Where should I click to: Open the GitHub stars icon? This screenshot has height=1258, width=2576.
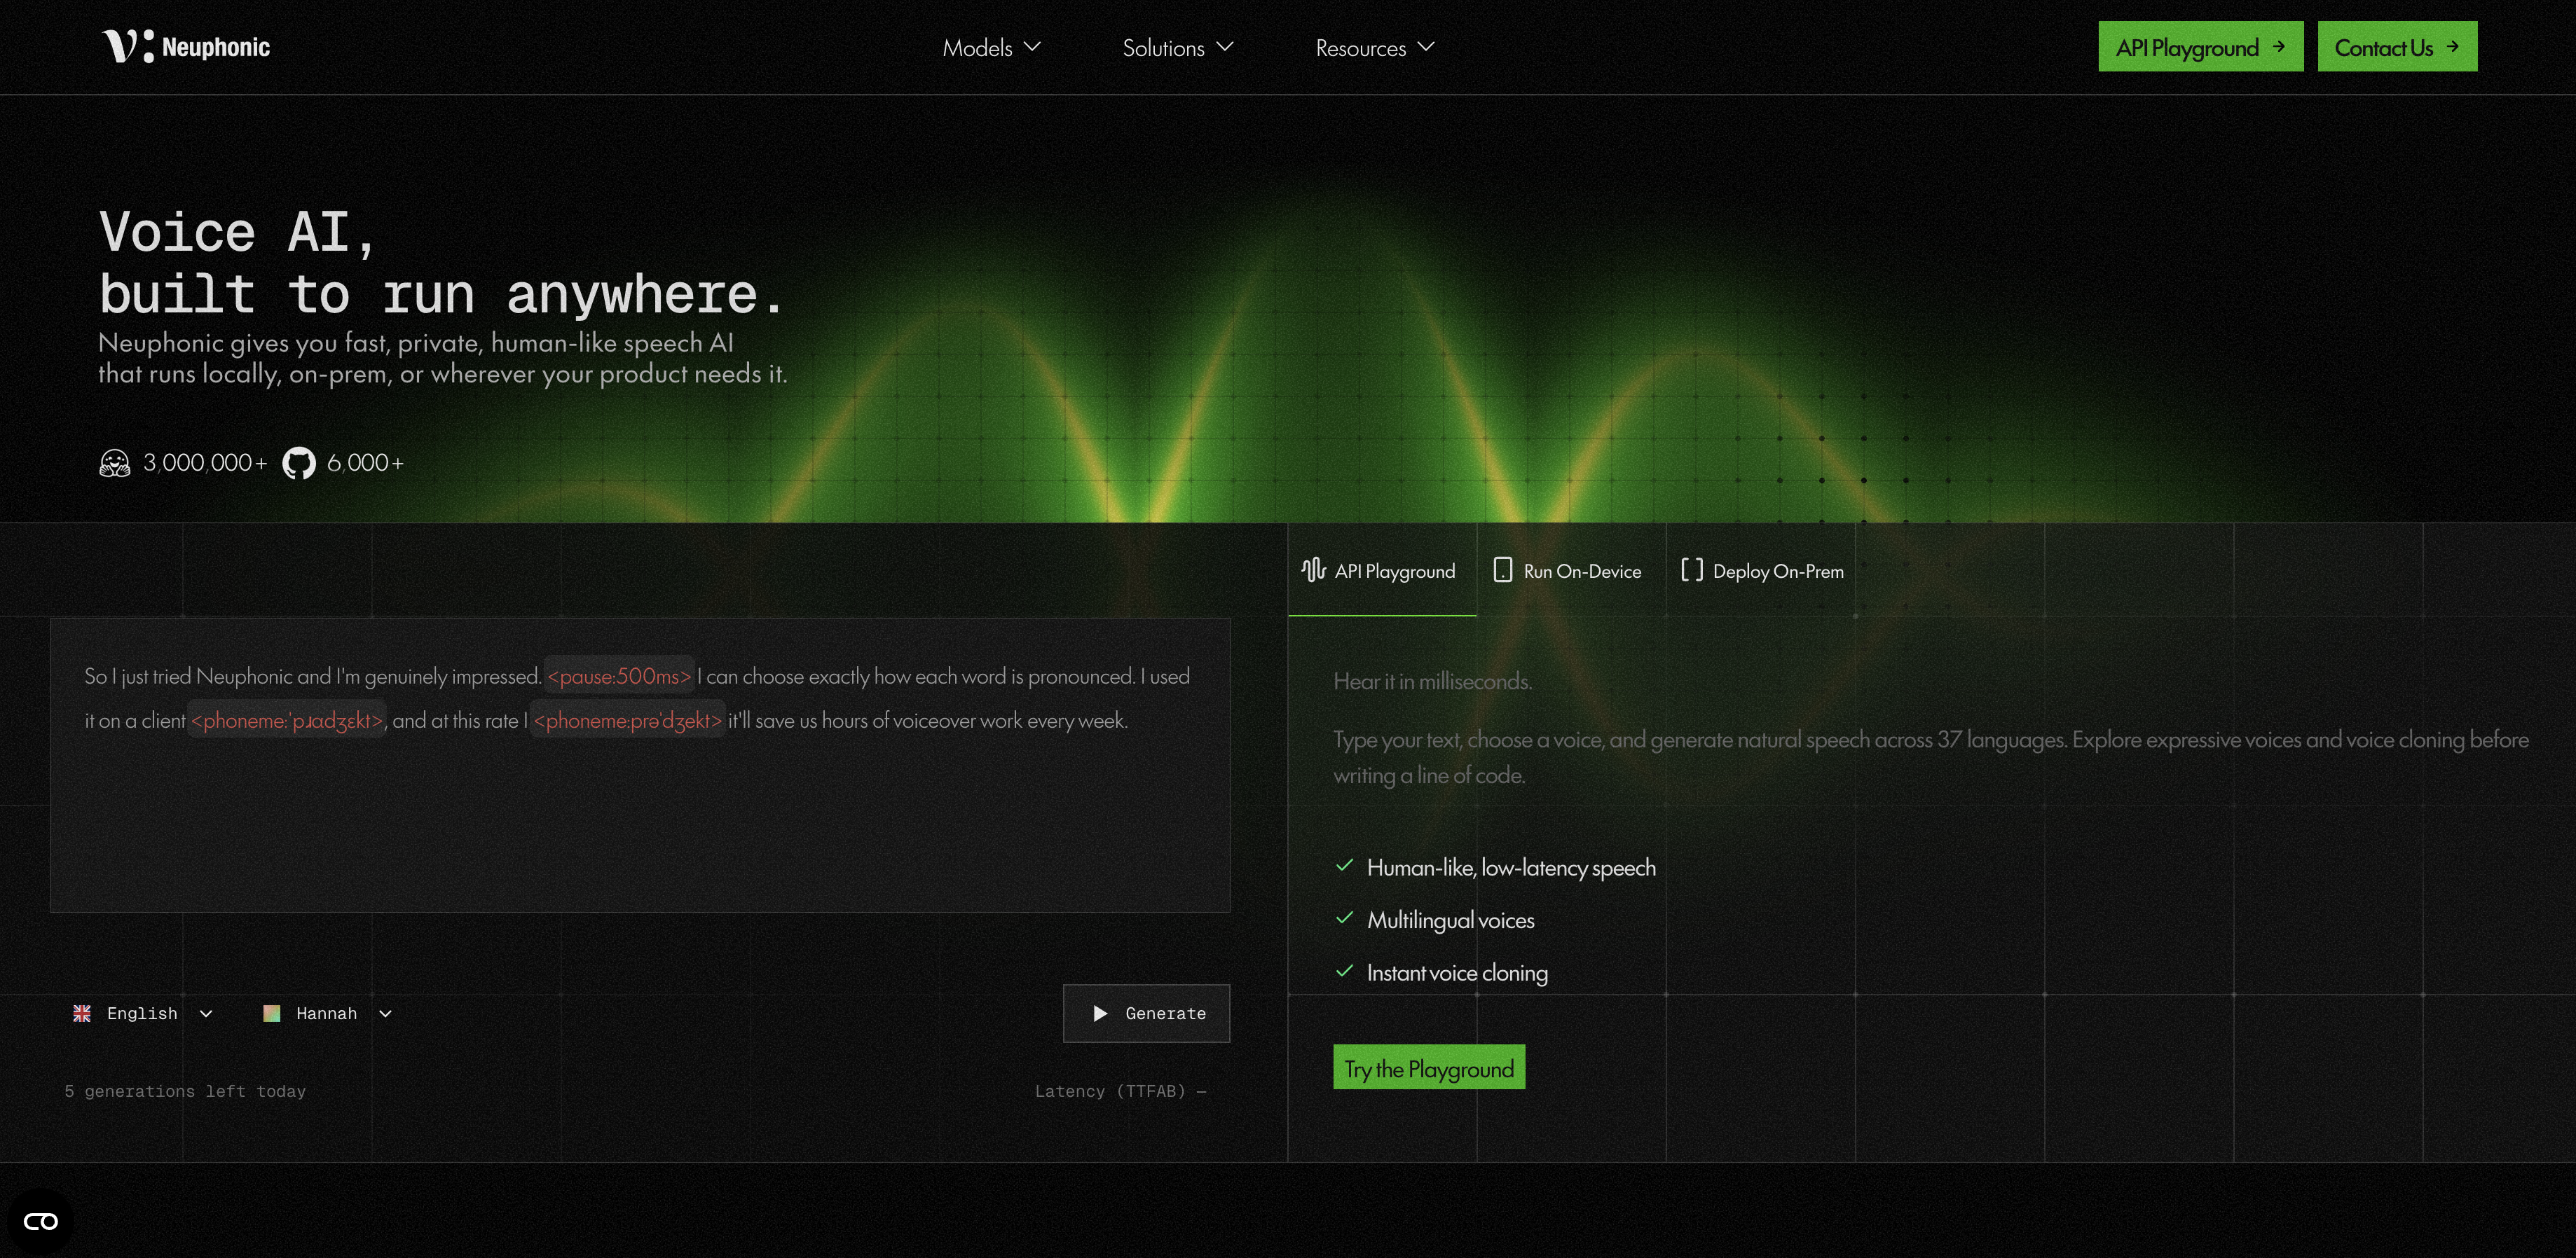(x=298, y=462)
